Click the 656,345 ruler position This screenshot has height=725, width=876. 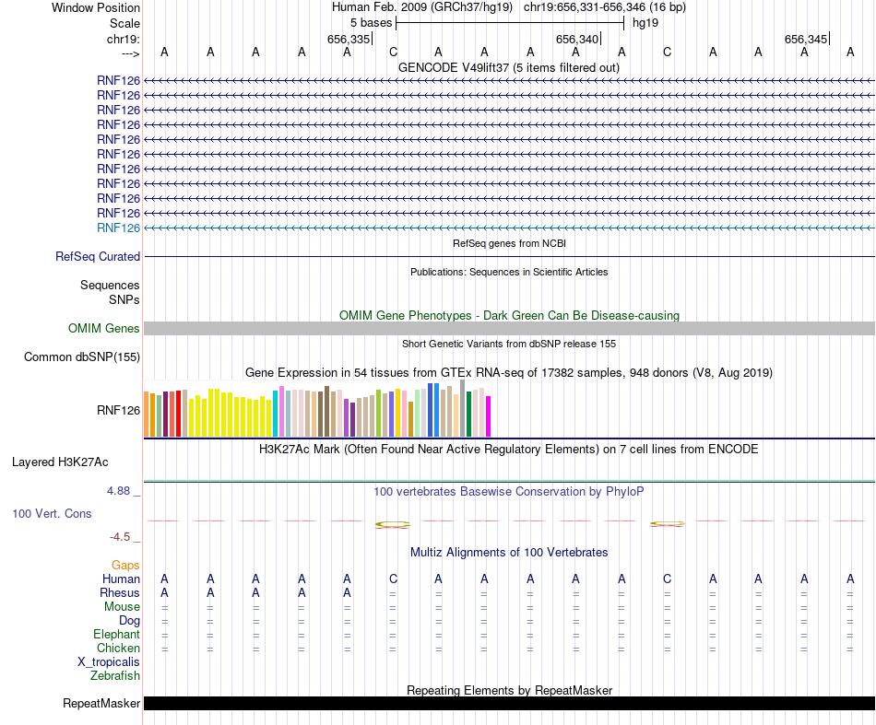(x=806, y=39)
